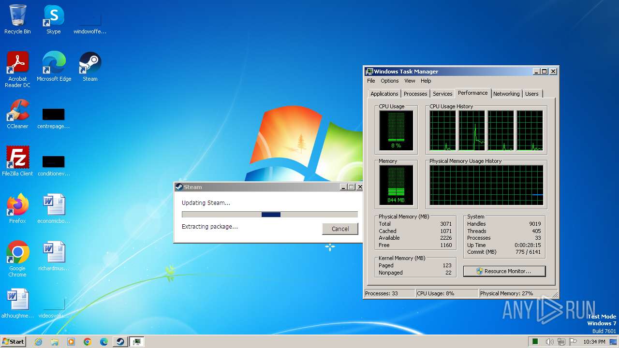Screen dimensions: 619x348
Task: Open Task Manager's View menu
Action: (x=410, y=81)
